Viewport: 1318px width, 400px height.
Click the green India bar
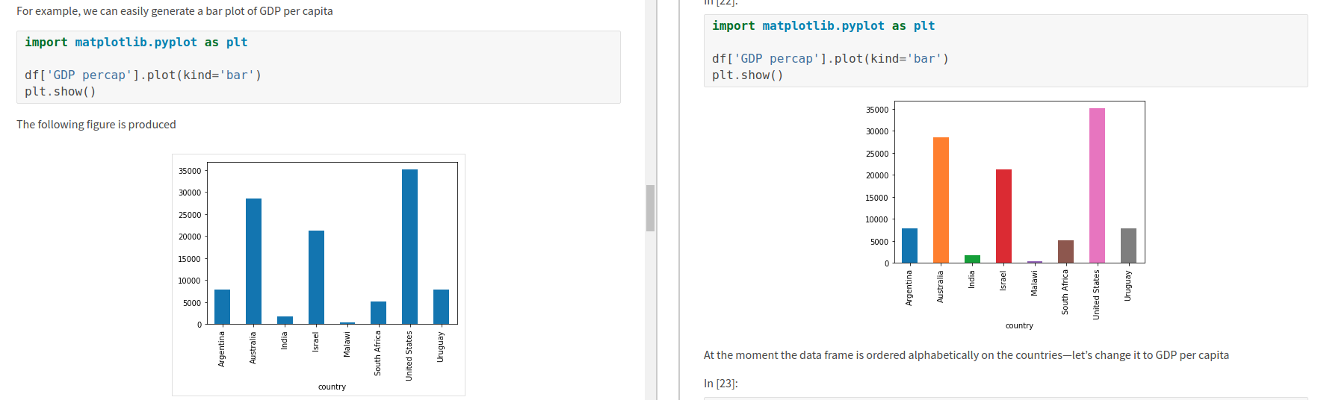point(972,259)
